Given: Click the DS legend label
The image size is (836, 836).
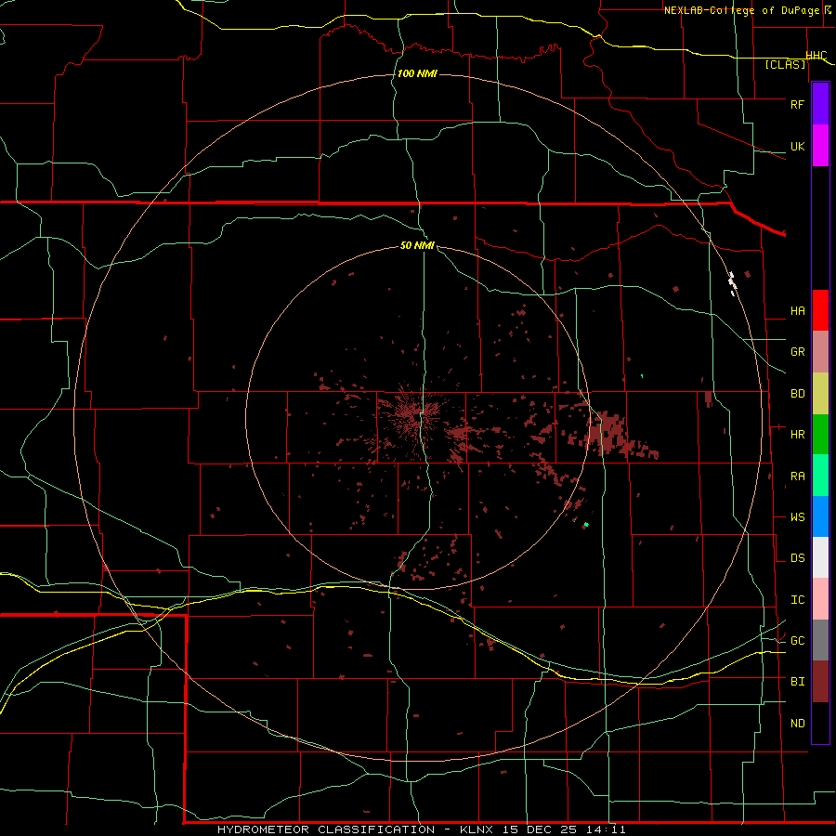Looking at the screenshot, I should [x=798, y=558].
